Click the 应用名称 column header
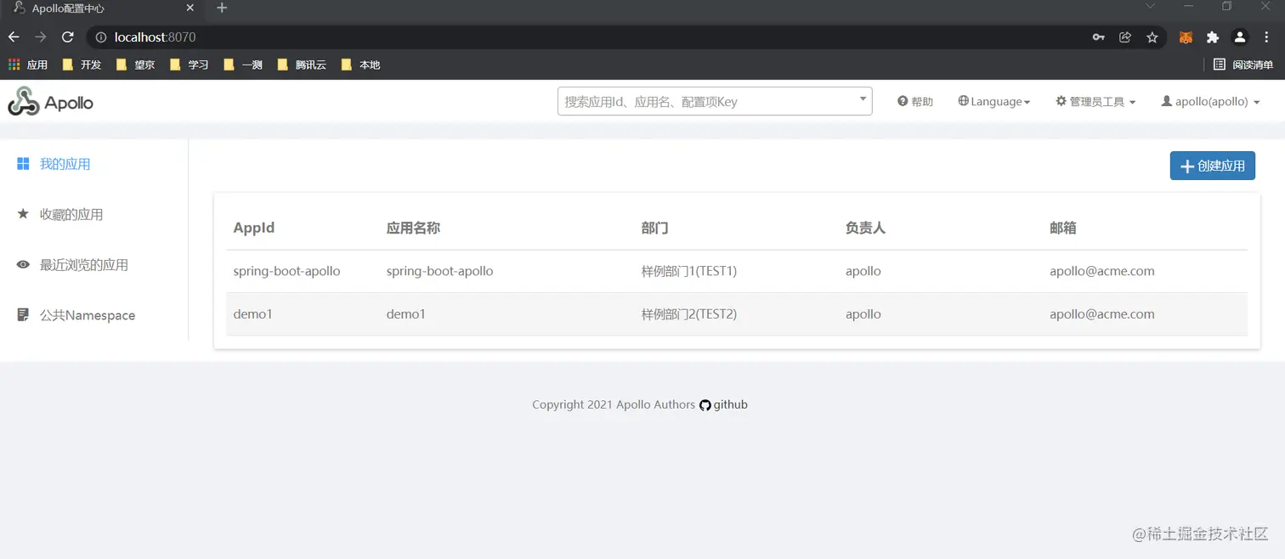The height and width of the screenshot is (559, 1285). point(413,228)
